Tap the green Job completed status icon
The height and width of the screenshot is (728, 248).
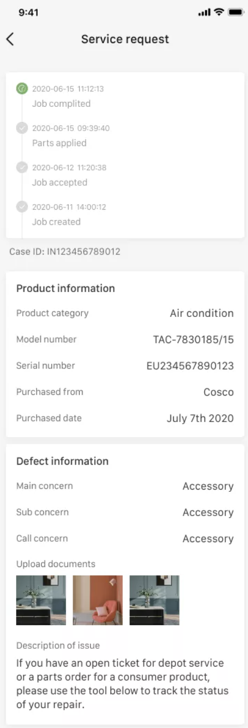[22, 89]
